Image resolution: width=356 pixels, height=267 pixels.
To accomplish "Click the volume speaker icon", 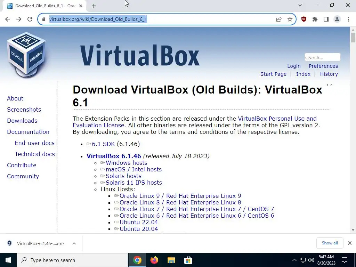I will pos(311,260).
